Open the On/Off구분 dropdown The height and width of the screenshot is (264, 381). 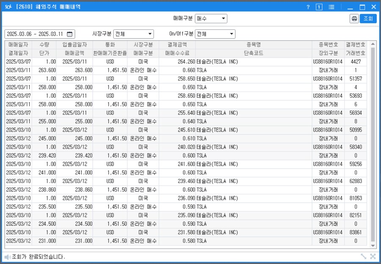coord(215,34)
